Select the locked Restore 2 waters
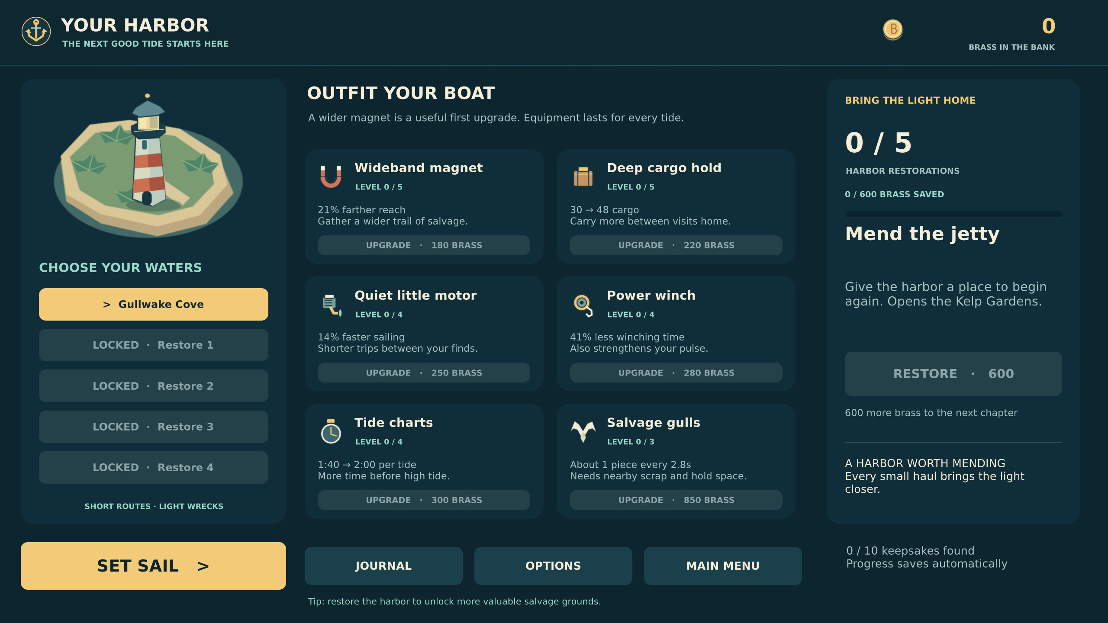Viewport: 1108px width, 623px height. pyautogui.click(x=154, y=386)
